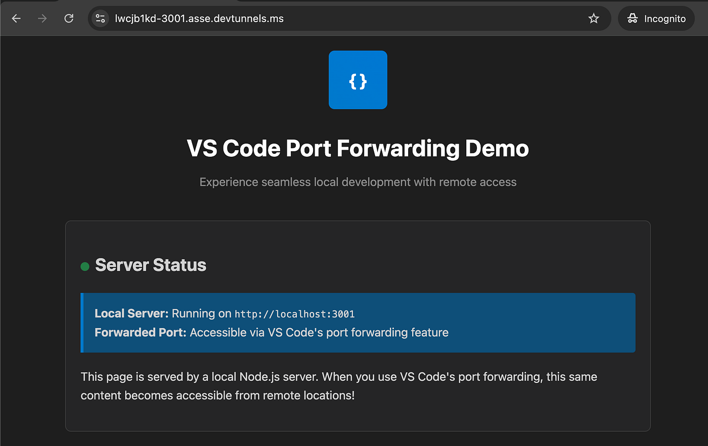Image resolution: width=708 pixels, height=446 pixels.
Task: Bookmark this page with the star icon
Action: click(594, 19)
